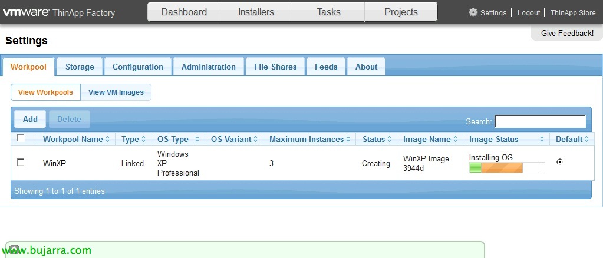Click the Maximum Instances value 3
The width and height of the screenshot is (603, 258).
click(x=272, y=163)
